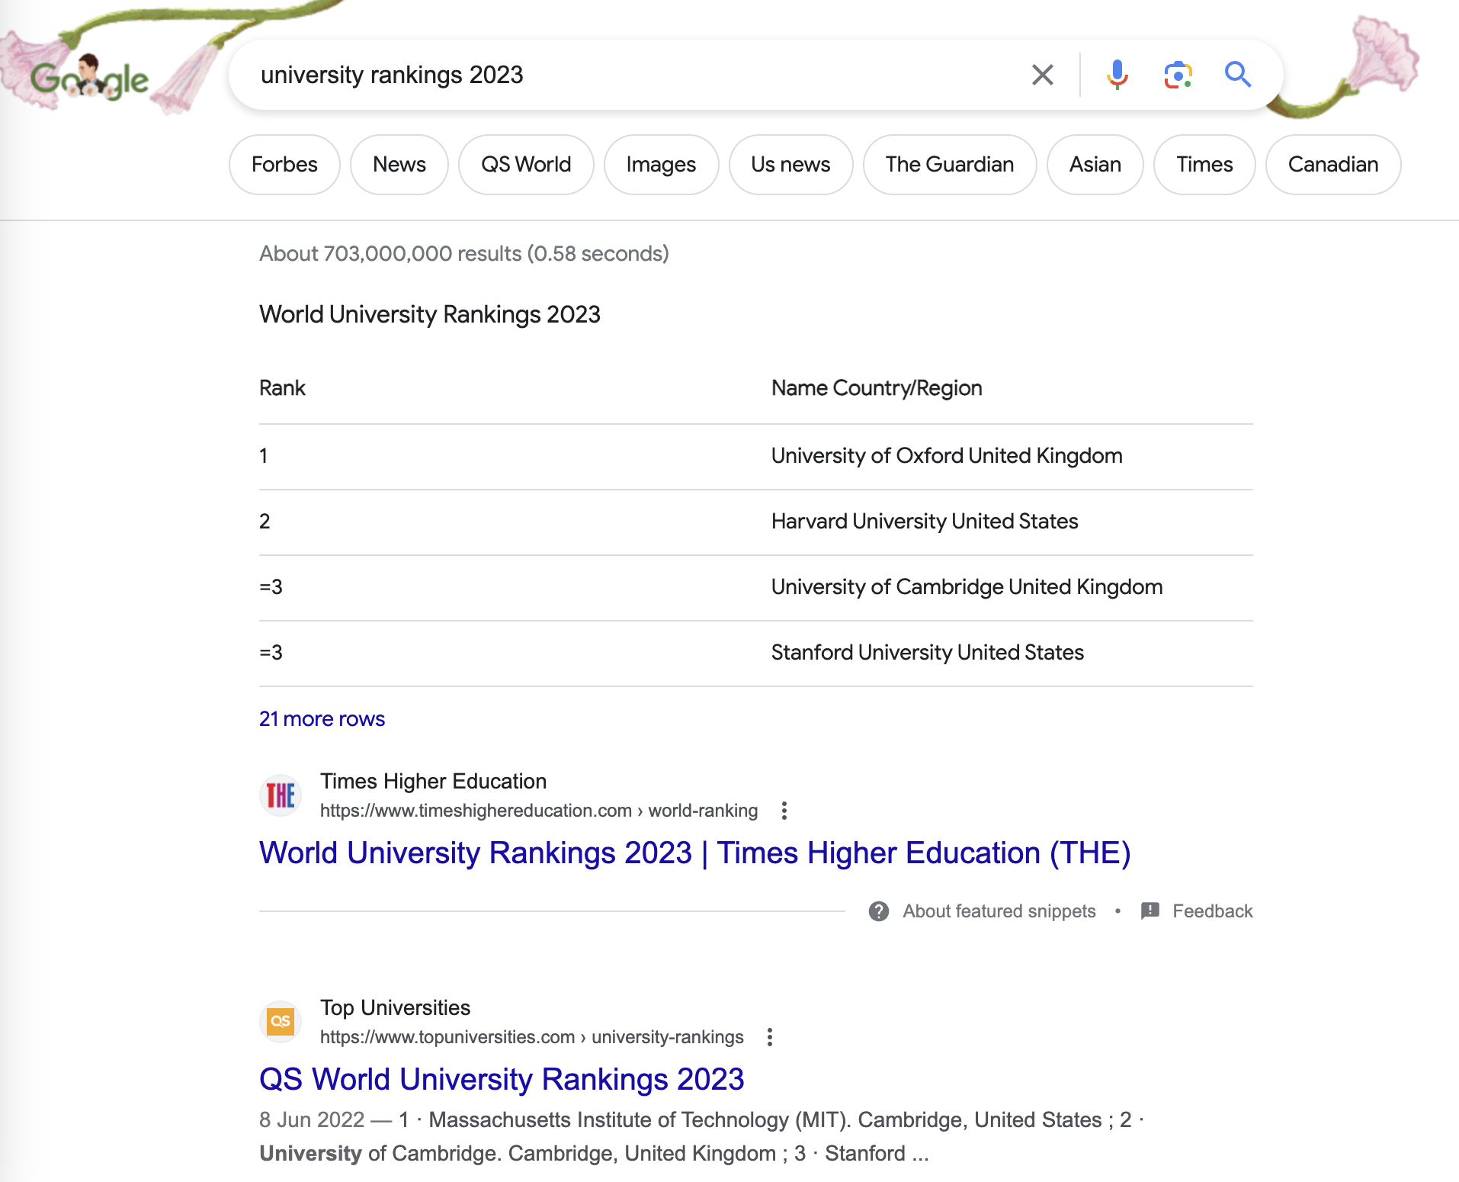Click the World University Rankings 2023 snippet heading
Viewport: 1459px width, 1182px height.
pyautogui.click(x=430, y=314)
